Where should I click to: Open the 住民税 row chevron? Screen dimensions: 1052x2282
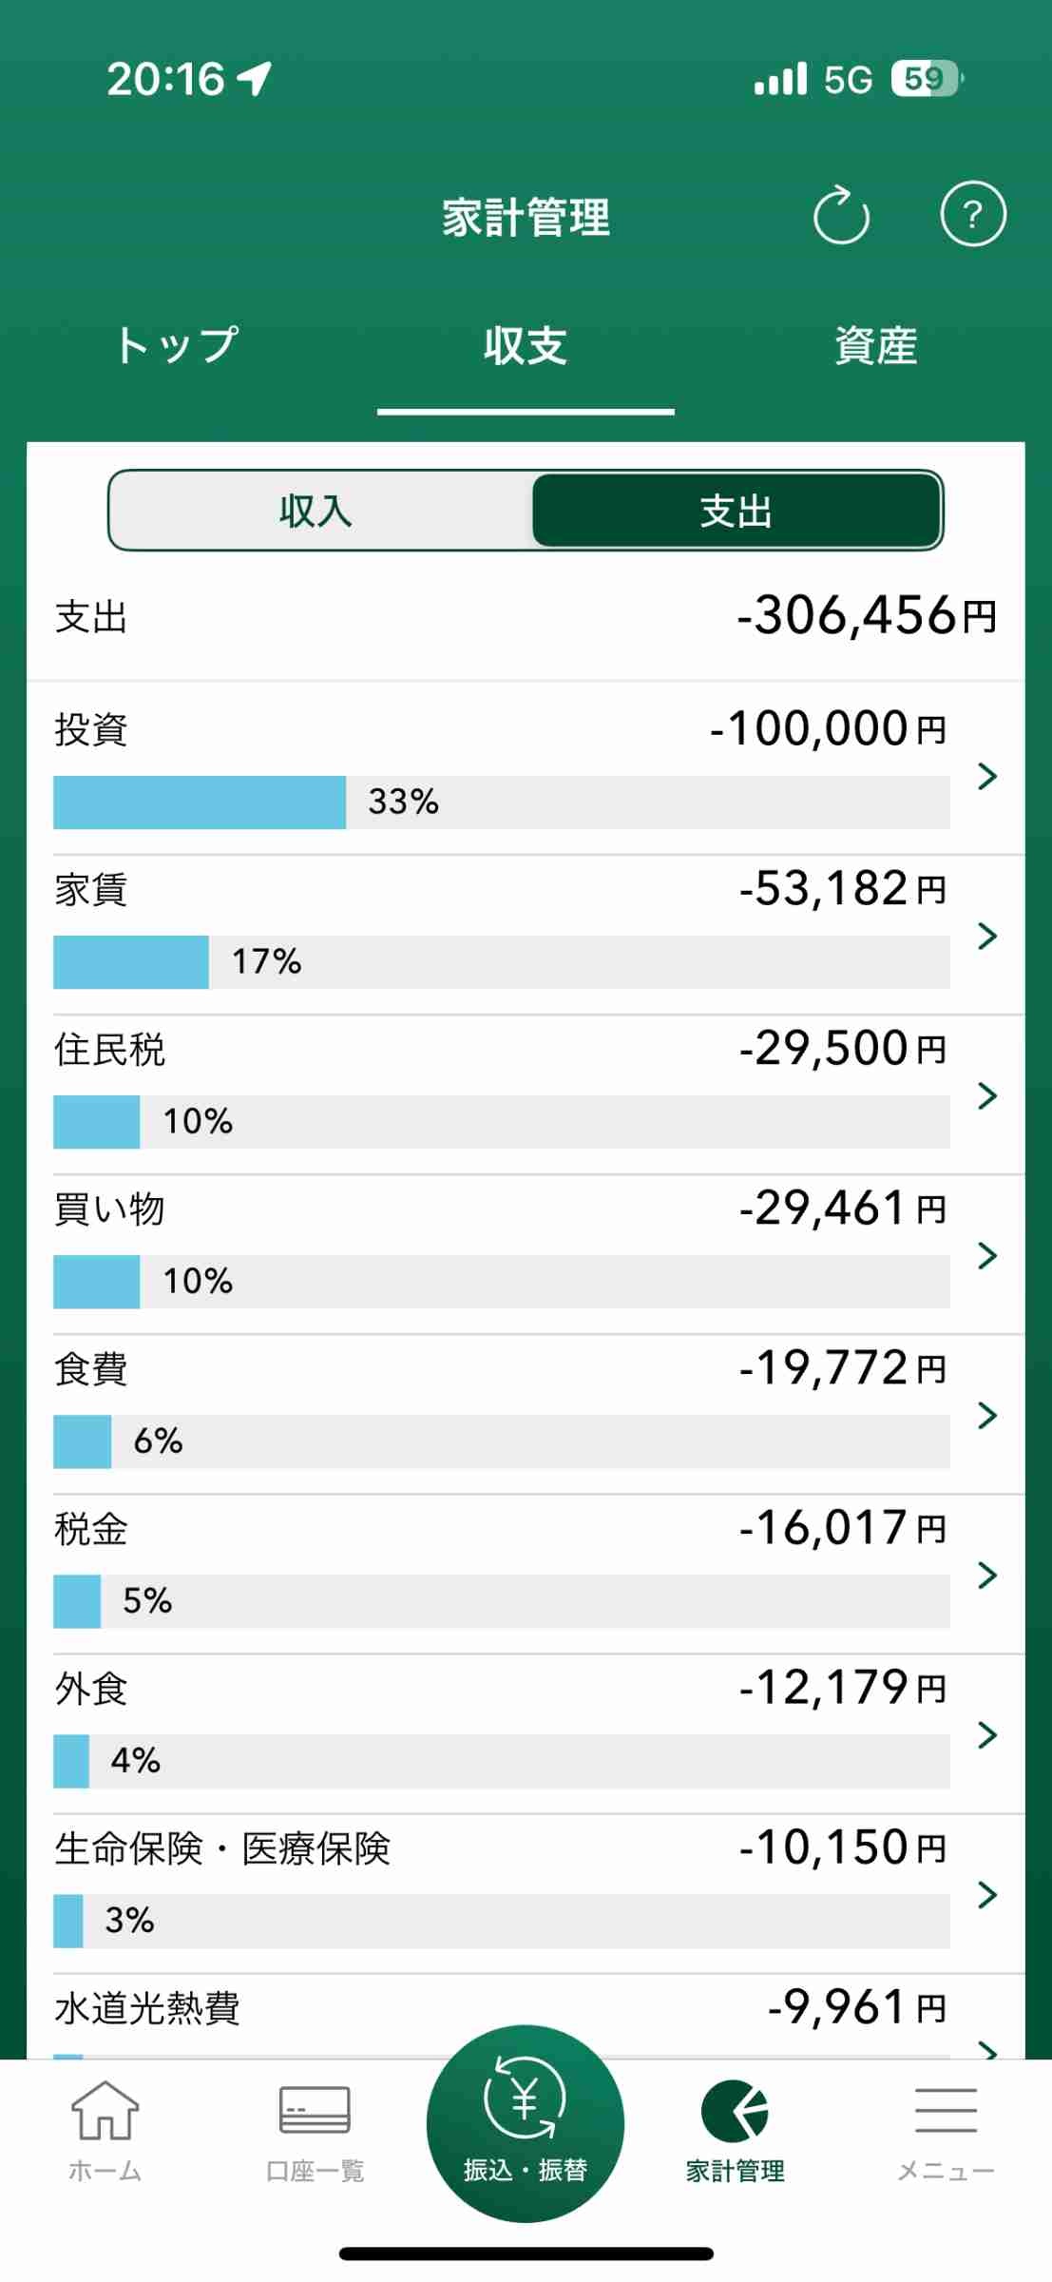[987, 1096]
